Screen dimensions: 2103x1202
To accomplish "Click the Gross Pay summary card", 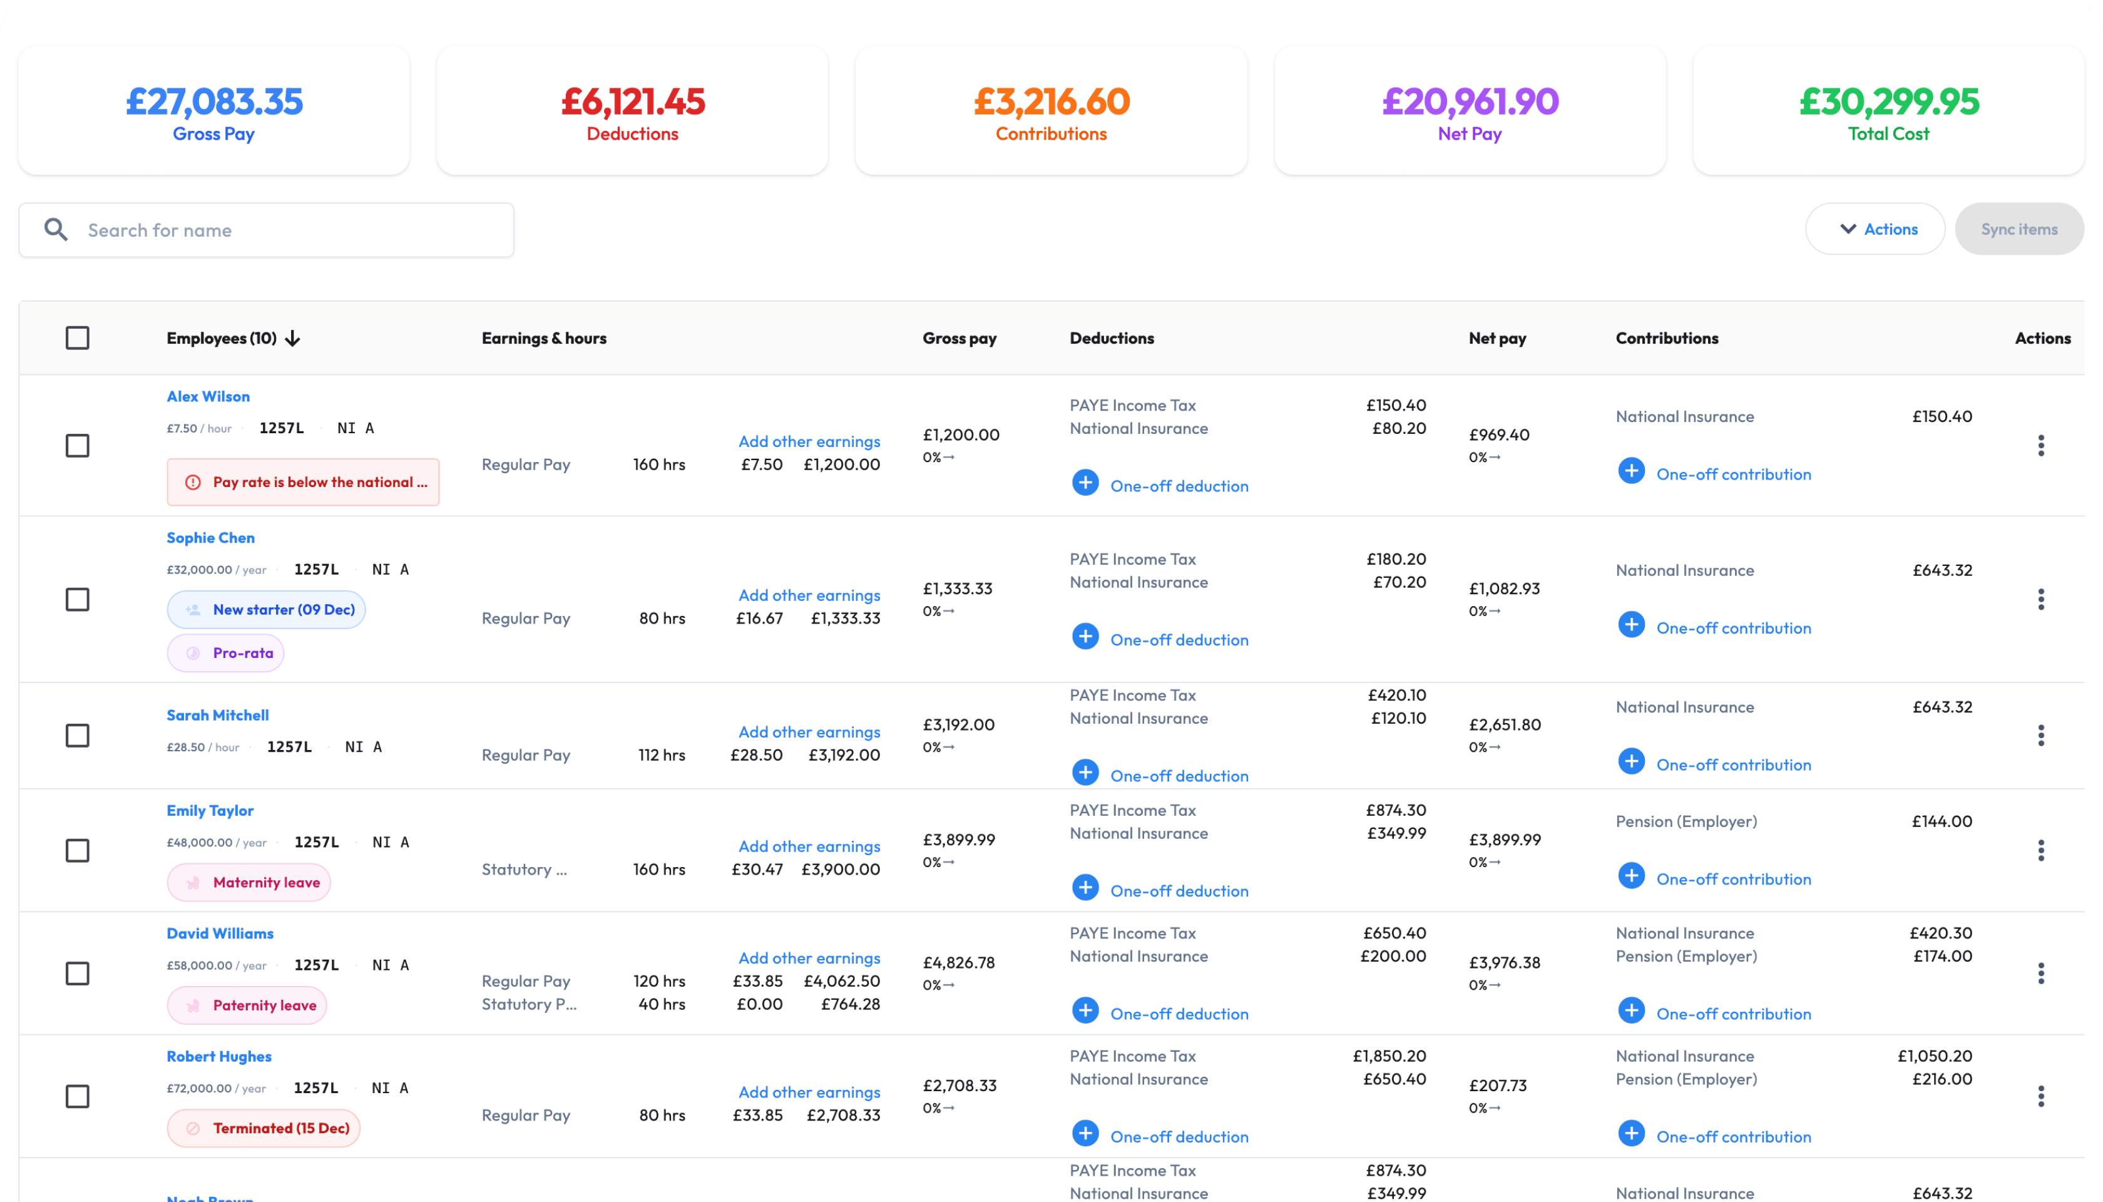I will tap(213, 110).
